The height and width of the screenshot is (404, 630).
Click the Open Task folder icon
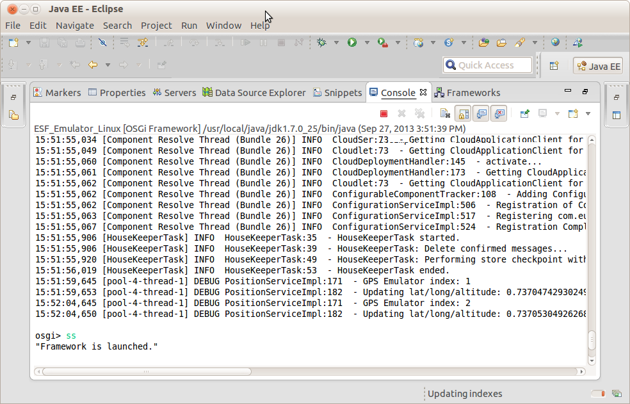click(501, 43)
